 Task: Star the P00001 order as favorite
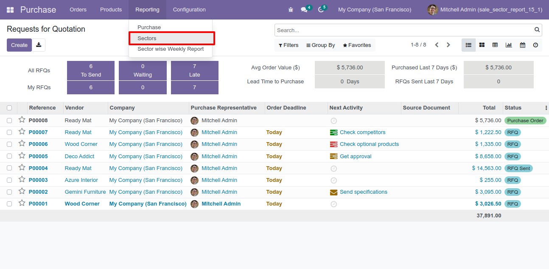[x=22, y=203]
